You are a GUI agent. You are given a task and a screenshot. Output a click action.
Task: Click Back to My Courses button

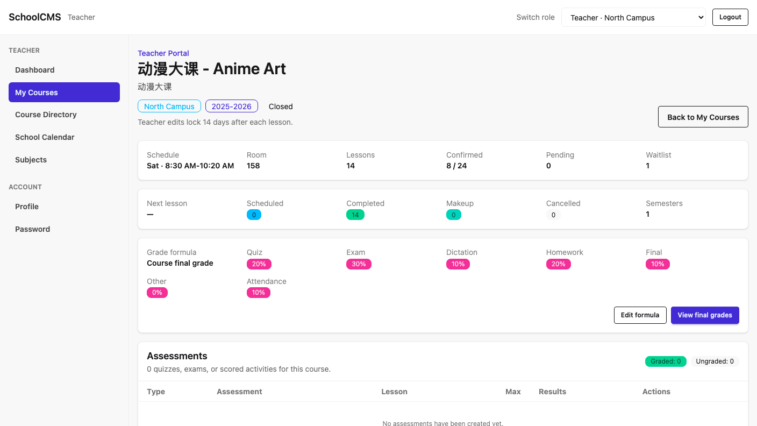[703, 117]
